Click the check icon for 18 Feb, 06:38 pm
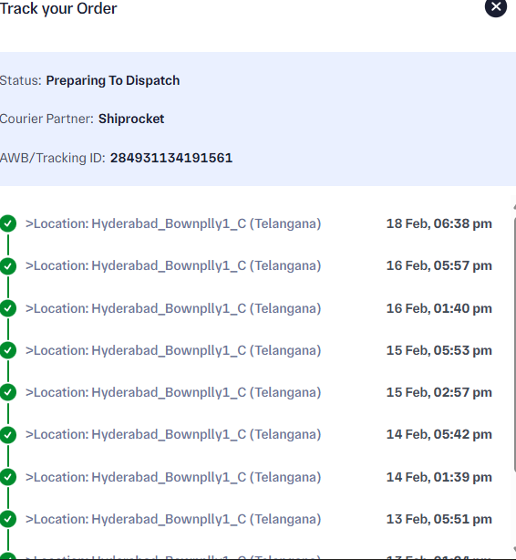The width and height of the screenshot is (516, 560). (8, 223)
